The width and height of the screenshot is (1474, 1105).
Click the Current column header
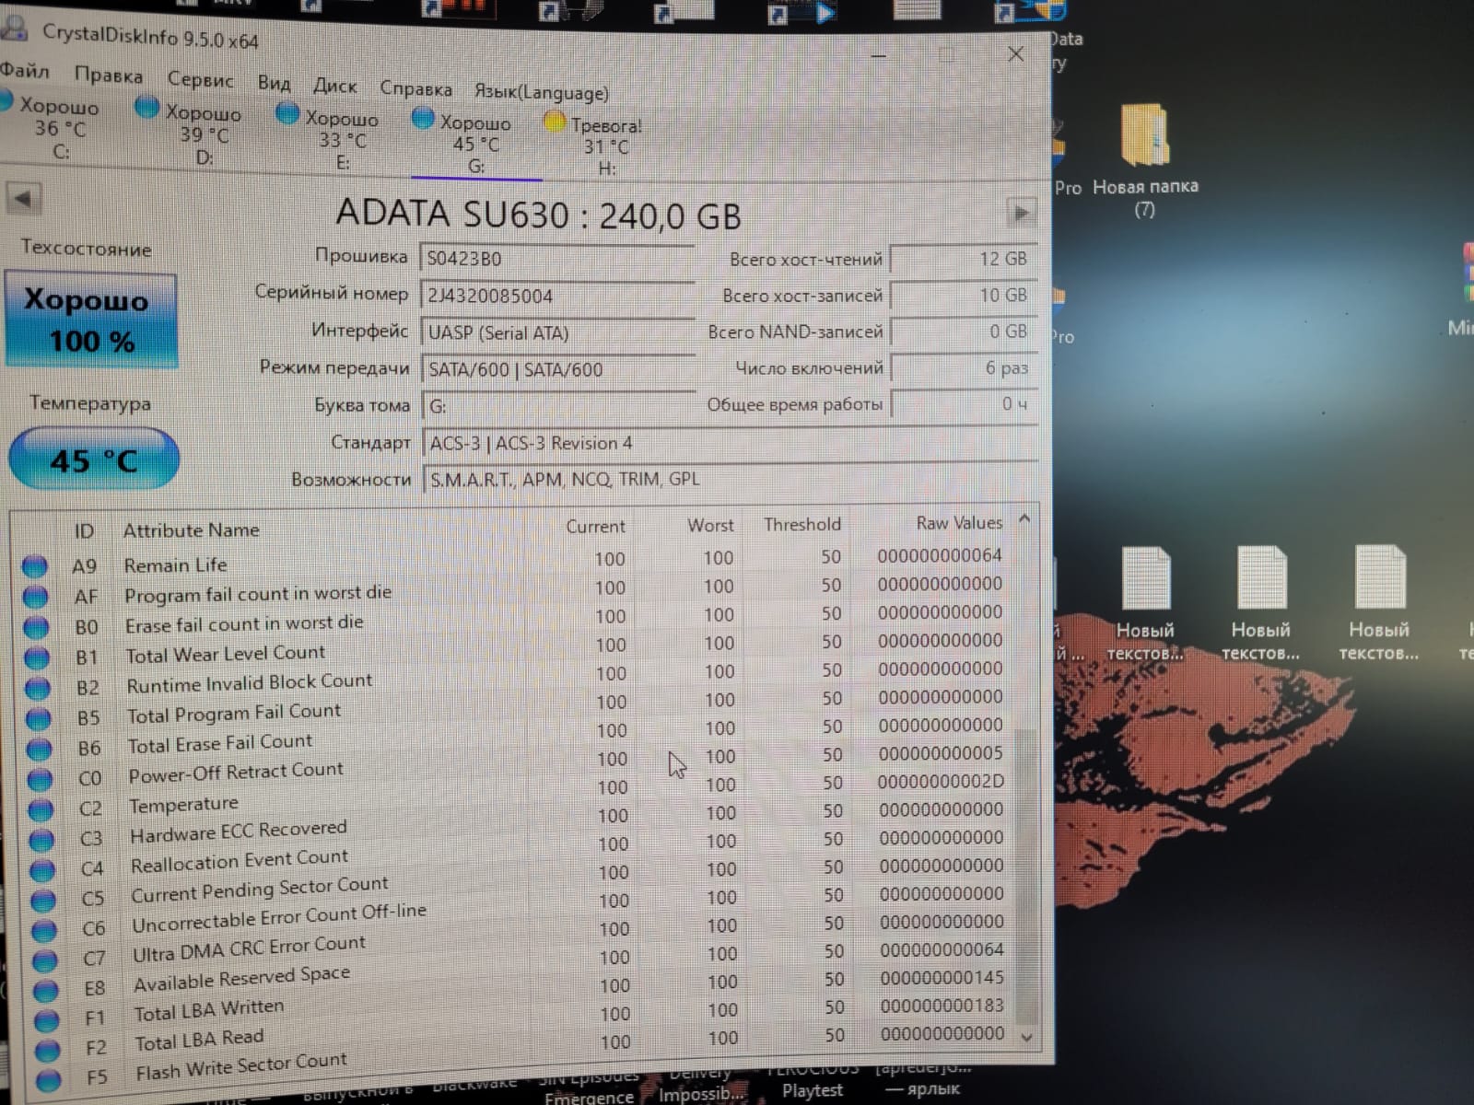point(595,526)
